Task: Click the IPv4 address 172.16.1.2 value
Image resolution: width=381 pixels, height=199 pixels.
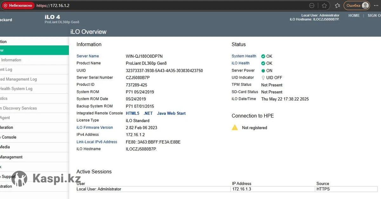Action: pyautogui.click(x=135, y=135)
